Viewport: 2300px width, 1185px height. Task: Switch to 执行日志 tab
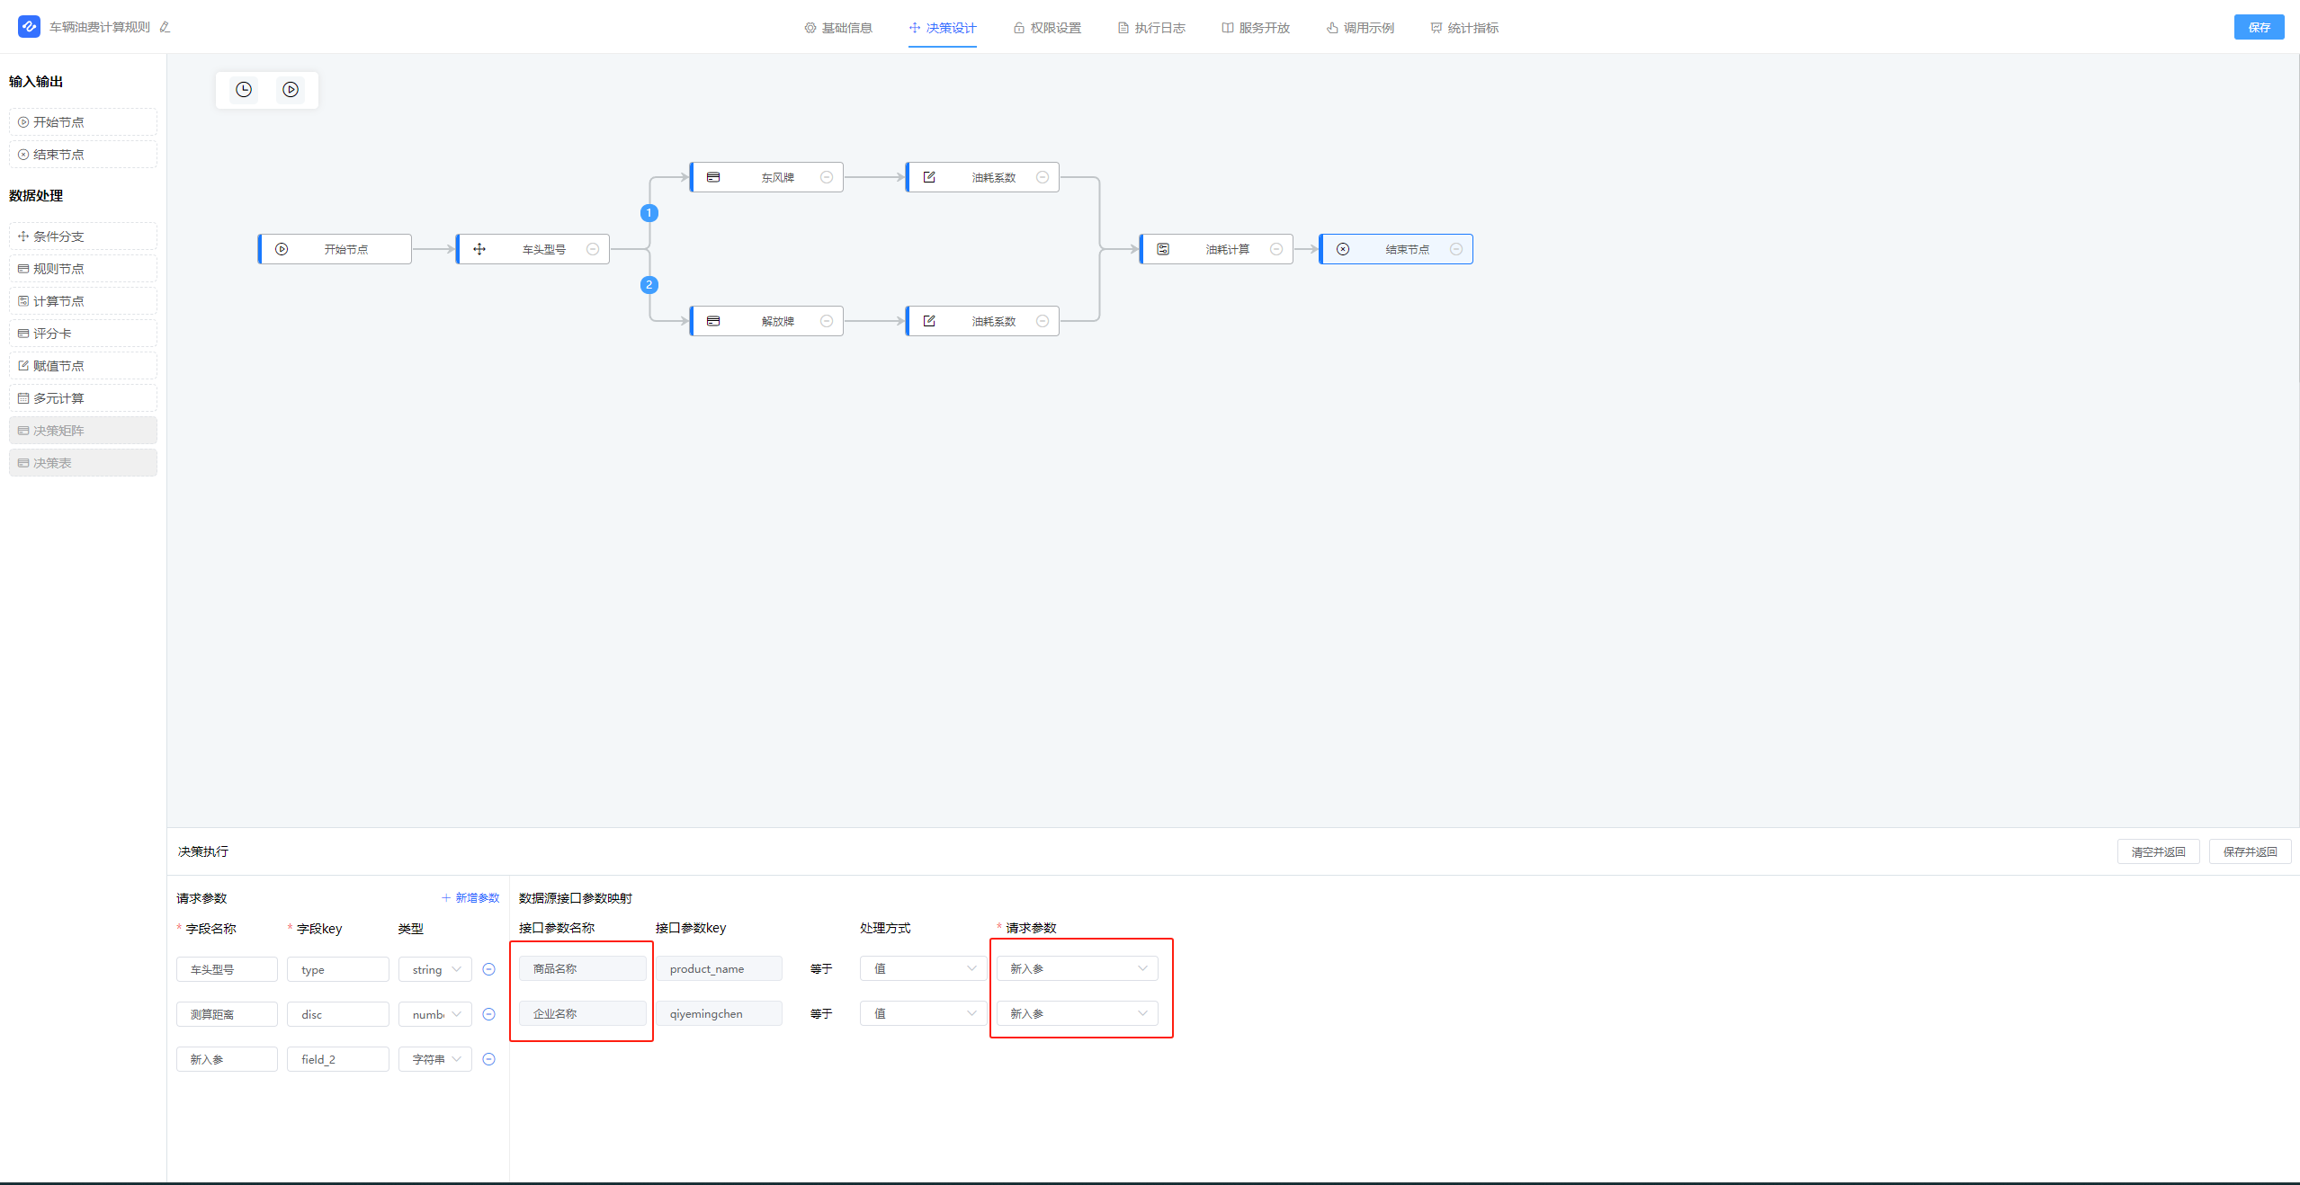tap(1151, 28)
